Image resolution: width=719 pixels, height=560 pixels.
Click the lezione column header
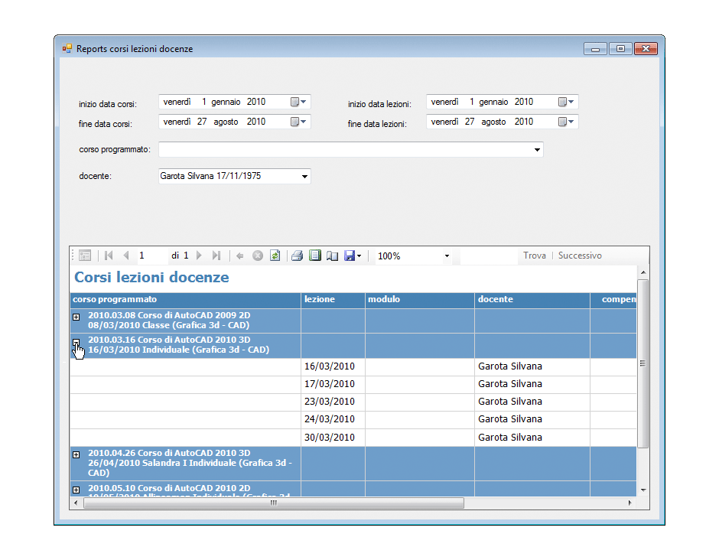(333, 299)
